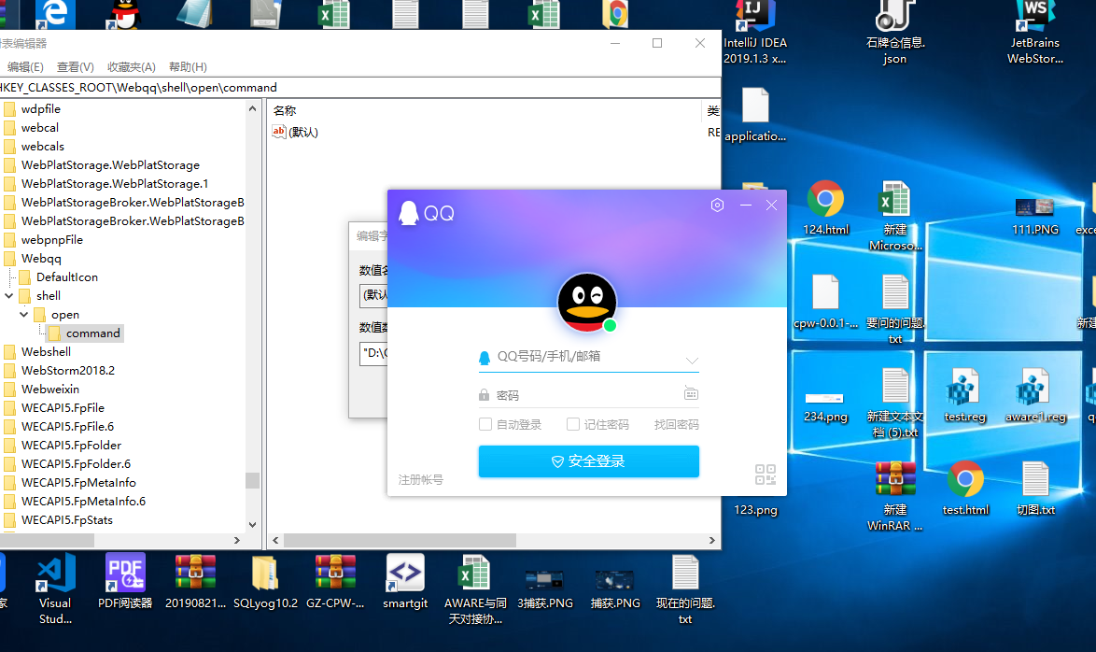Select Webshell key in registry tree
The height and width of the screenshot is (652, 1096).
pos(46,352)
